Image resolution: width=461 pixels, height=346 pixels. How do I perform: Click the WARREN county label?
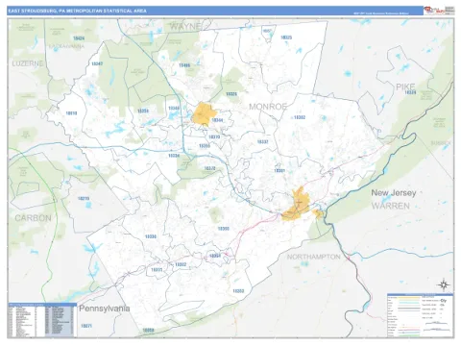pos(391,206)
